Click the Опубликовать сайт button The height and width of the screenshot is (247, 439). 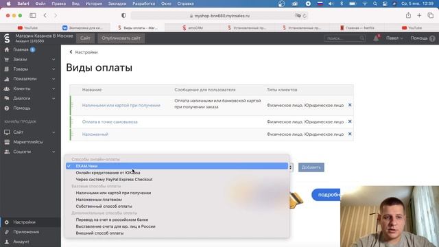click(121, 38)
